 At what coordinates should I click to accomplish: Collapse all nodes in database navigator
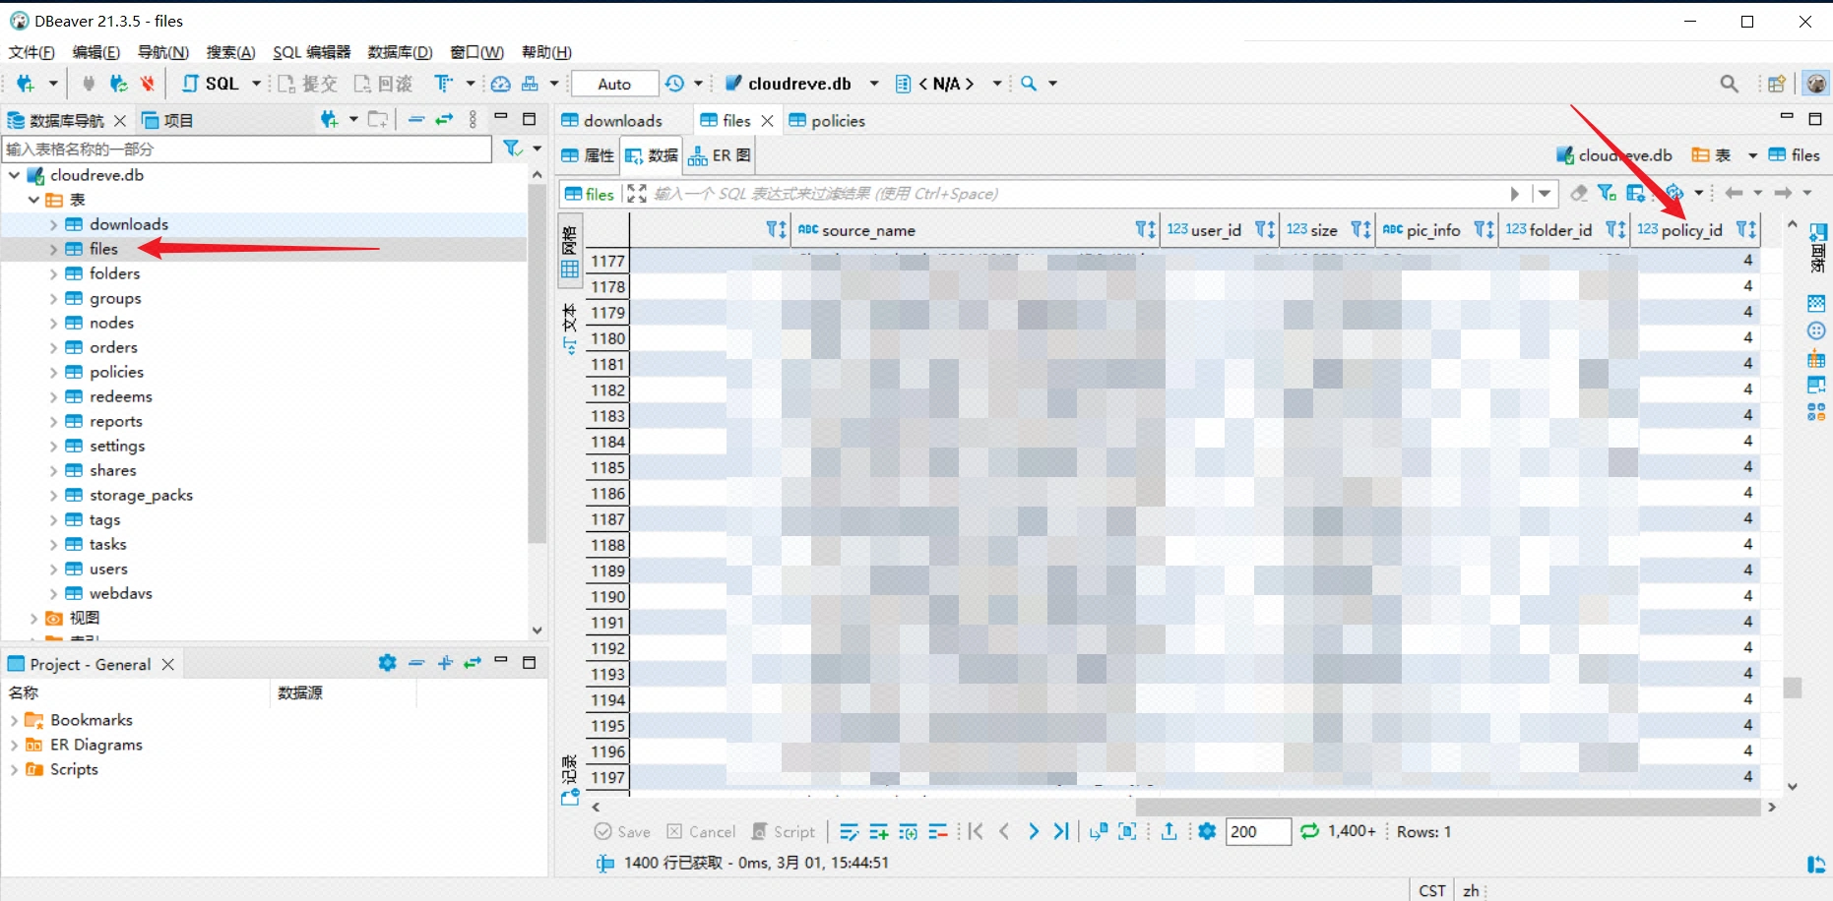(x=416, y=119)
